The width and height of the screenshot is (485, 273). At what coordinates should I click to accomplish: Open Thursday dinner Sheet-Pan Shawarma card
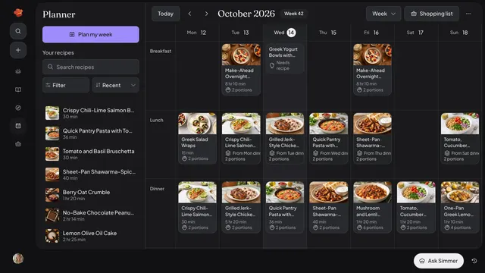328,207
